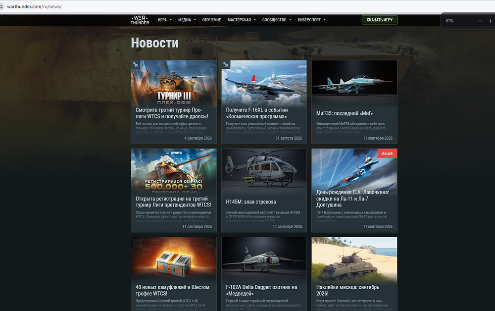Viewport: 495px width, 311px height.
Task: Open the H145M helicopter thumbnail
Action: click(264, 171)
